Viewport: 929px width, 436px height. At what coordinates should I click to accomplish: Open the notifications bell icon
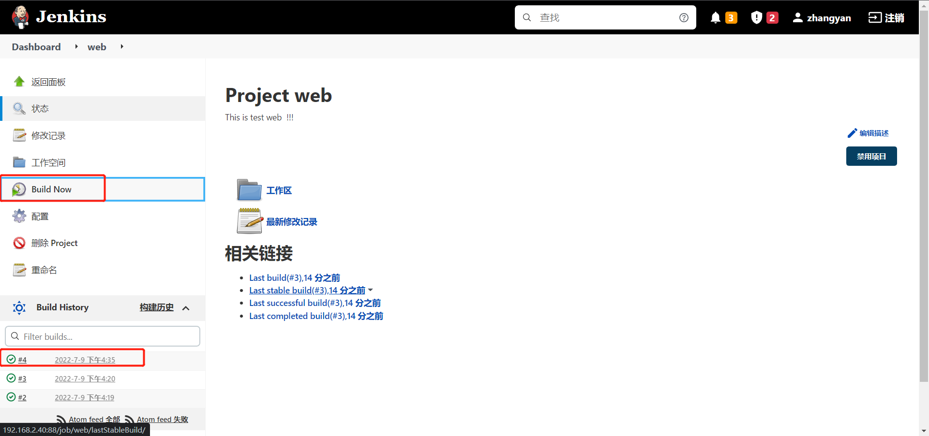pyautogui.click(x=715, y=18)
